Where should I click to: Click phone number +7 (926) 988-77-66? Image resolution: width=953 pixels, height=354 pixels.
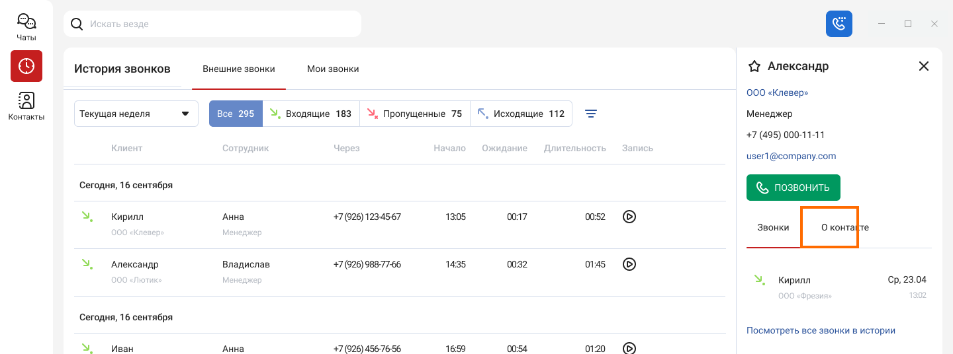point(367,264)
